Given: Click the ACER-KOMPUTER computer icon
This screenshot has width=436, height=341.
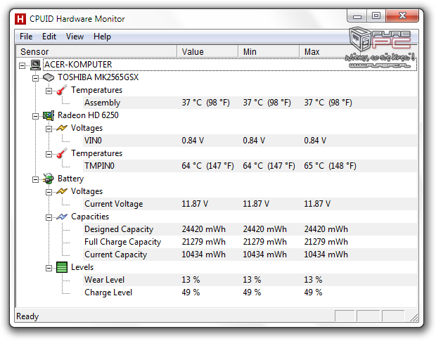Looking at the screenshot, I should tap(35, 65).
